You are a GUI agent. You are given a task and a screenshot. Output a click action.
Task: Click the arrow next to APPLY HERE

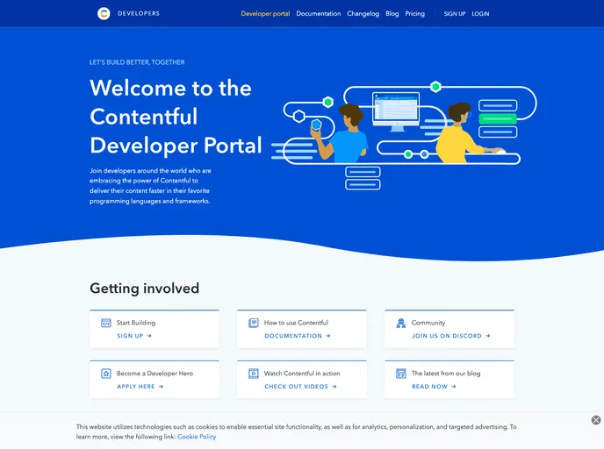[161, 387]
